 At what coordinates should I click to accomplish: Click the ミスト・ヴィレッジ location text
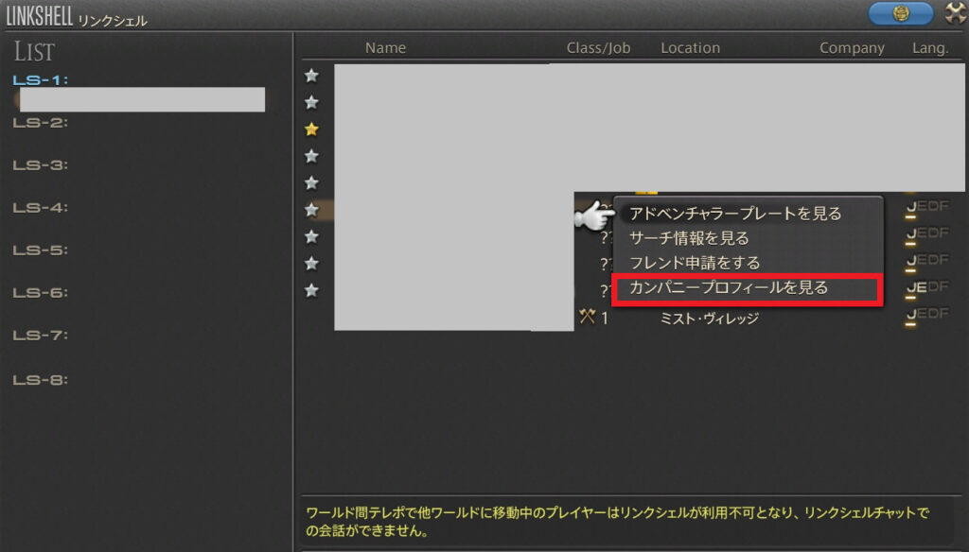coord(710,319)
